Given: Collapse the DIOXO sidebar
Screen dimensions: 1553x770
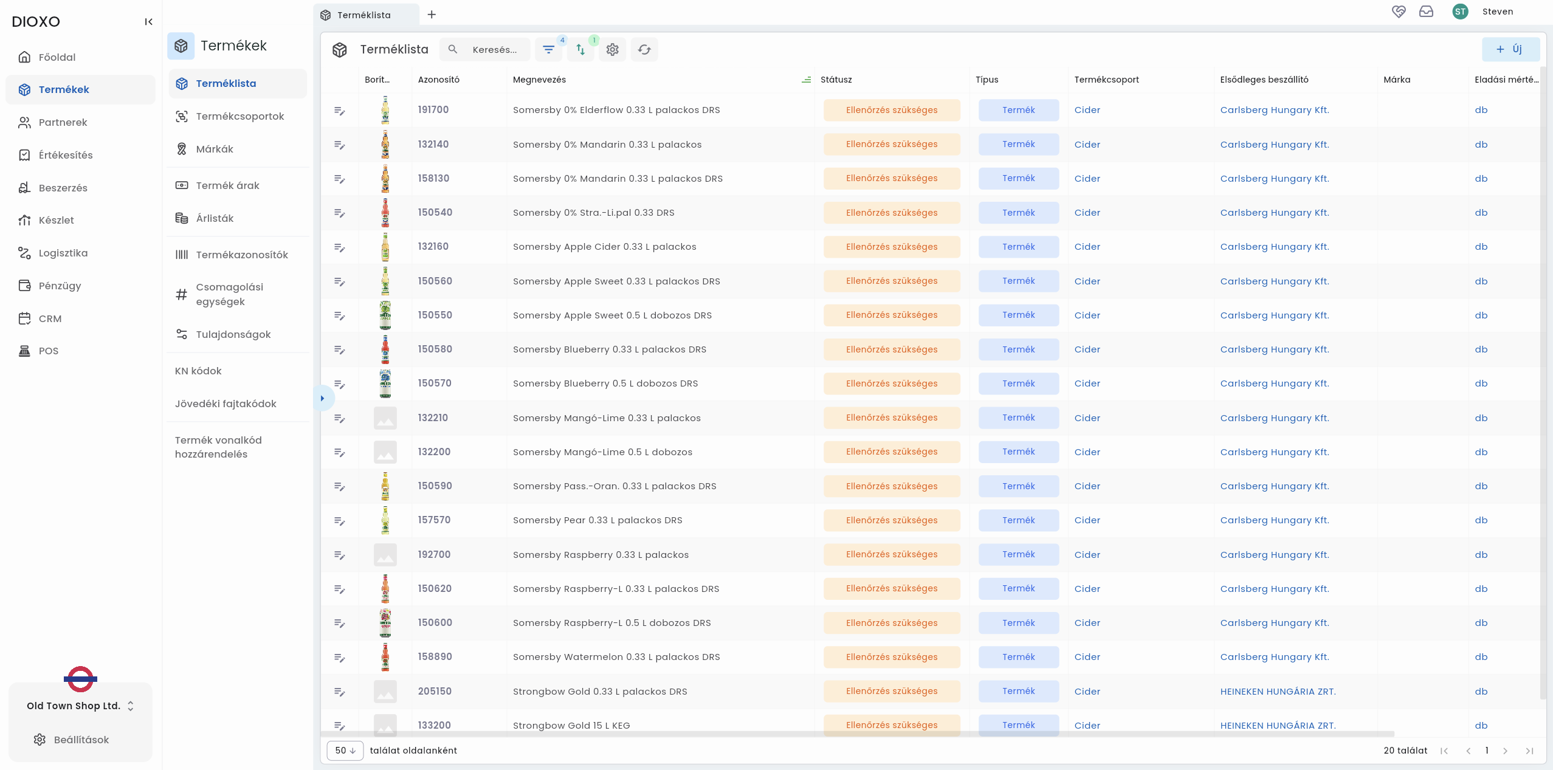Looking at the screenshot, I should 148,22.
